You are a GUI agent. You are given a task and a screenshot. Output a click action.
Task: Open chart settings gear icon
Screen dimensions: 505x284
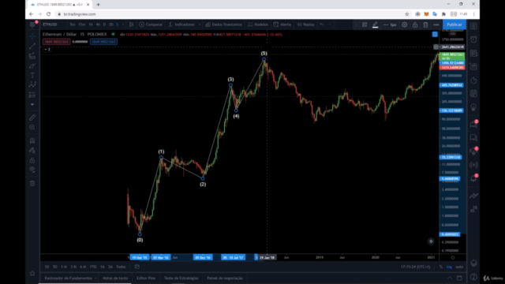pos(404,24)
